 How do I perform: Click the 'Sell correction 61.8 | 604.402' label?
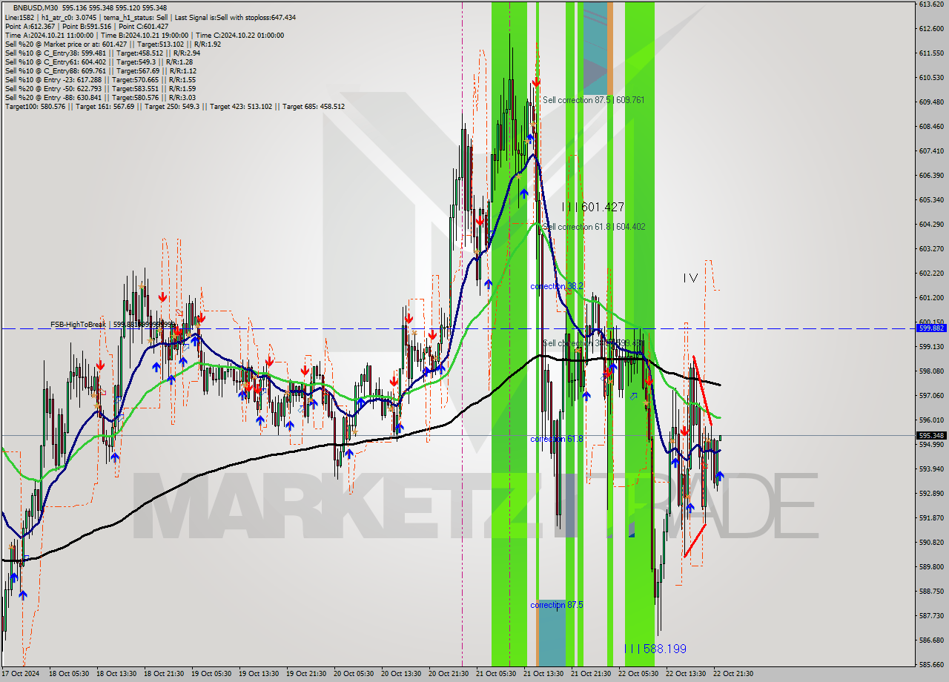point(593,227)
